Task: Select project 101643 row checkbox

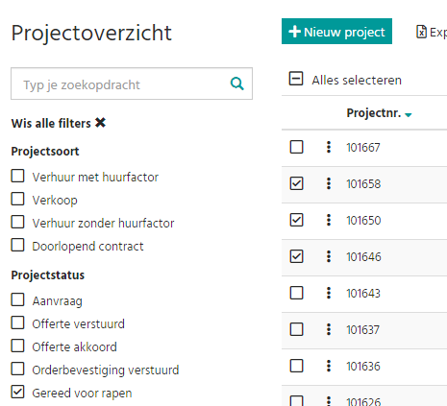Action: 296,293
